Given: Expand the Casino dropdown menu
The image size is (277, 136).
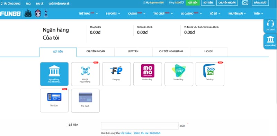Looking at the screenshot, I should (x=137, y=13).
